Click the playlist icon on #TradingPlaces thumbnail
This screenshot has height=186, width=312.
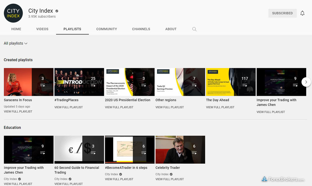(x=93, y=85)
